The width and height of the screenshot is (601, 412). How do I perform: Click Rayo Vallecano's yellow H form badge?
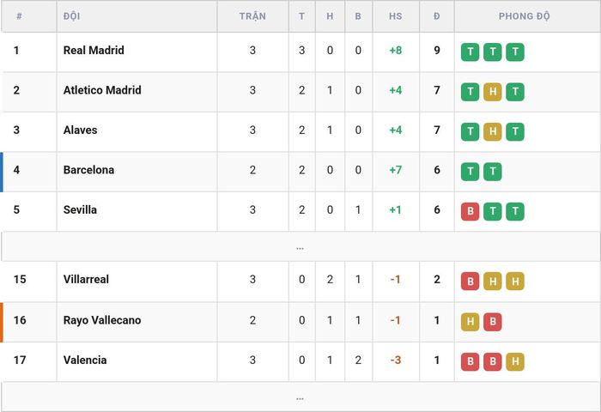[x=470, y=322]
